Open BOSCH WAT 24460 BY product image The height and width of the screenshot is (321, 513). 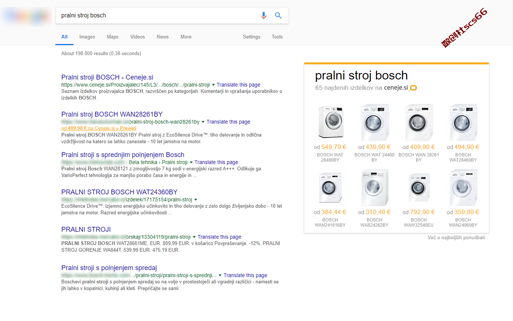pyautogui.click(x=374, y=122)
